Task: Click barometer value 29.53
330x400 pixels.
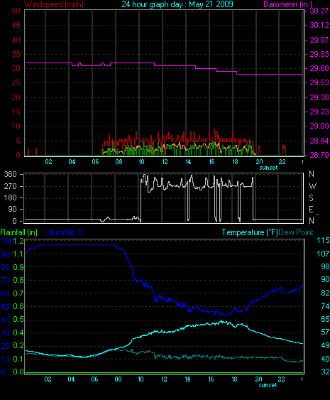Action: pyautogui.click(x=319, y=82)
